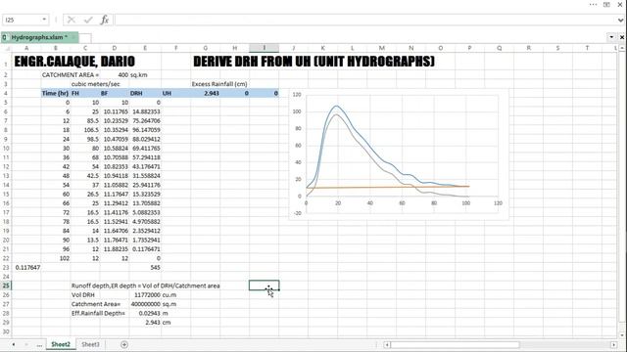Show hidden sheets via ellipsis button

pyautogui.click(x=39, y=345)
